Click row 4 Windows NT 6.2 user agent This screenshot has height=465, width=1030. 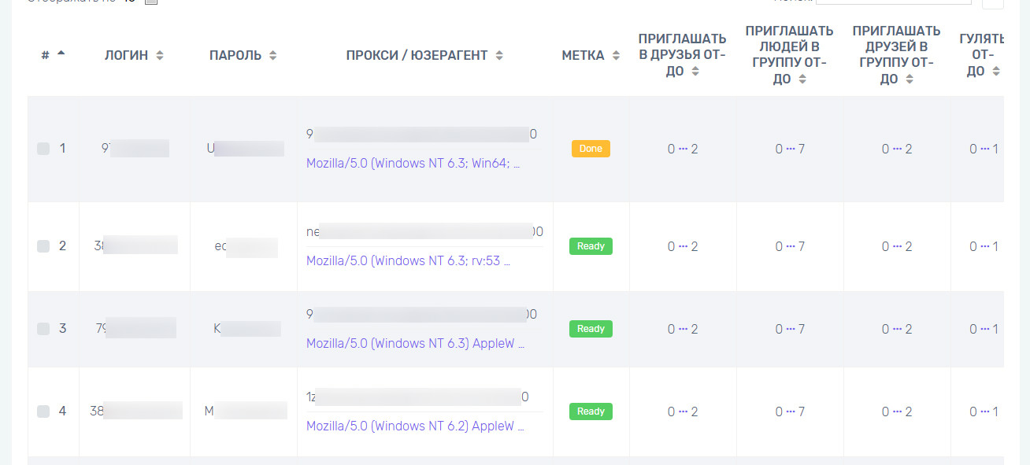pos(415,426)
